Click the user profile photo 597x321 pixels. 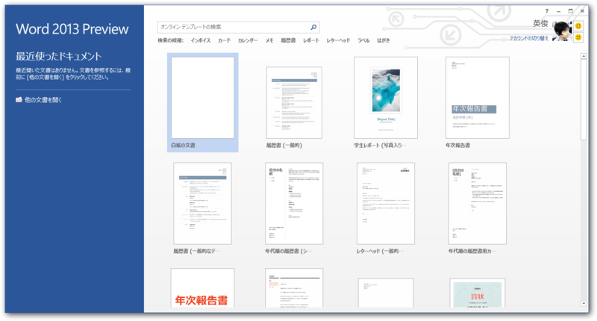click(563, 31)
